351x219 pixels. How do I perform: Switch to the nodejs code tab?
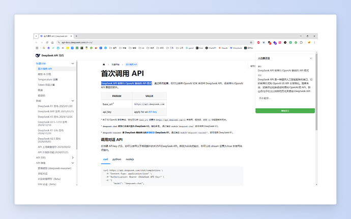[130, 159]
